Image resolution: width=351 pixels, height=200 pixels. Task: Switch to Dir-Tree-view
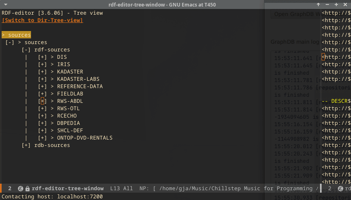[x=42, y=20]
